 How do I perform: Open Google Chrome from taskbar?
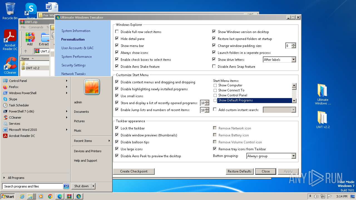coord(50,196)
